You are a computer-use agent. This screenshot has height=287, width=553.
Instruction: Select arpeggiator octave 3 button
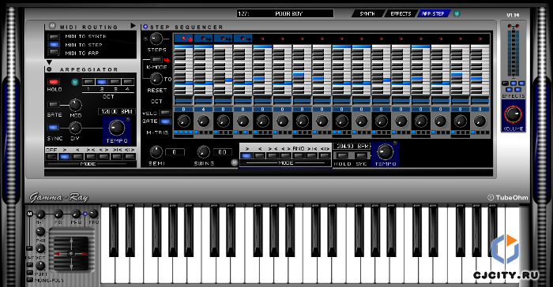(115, 82)
